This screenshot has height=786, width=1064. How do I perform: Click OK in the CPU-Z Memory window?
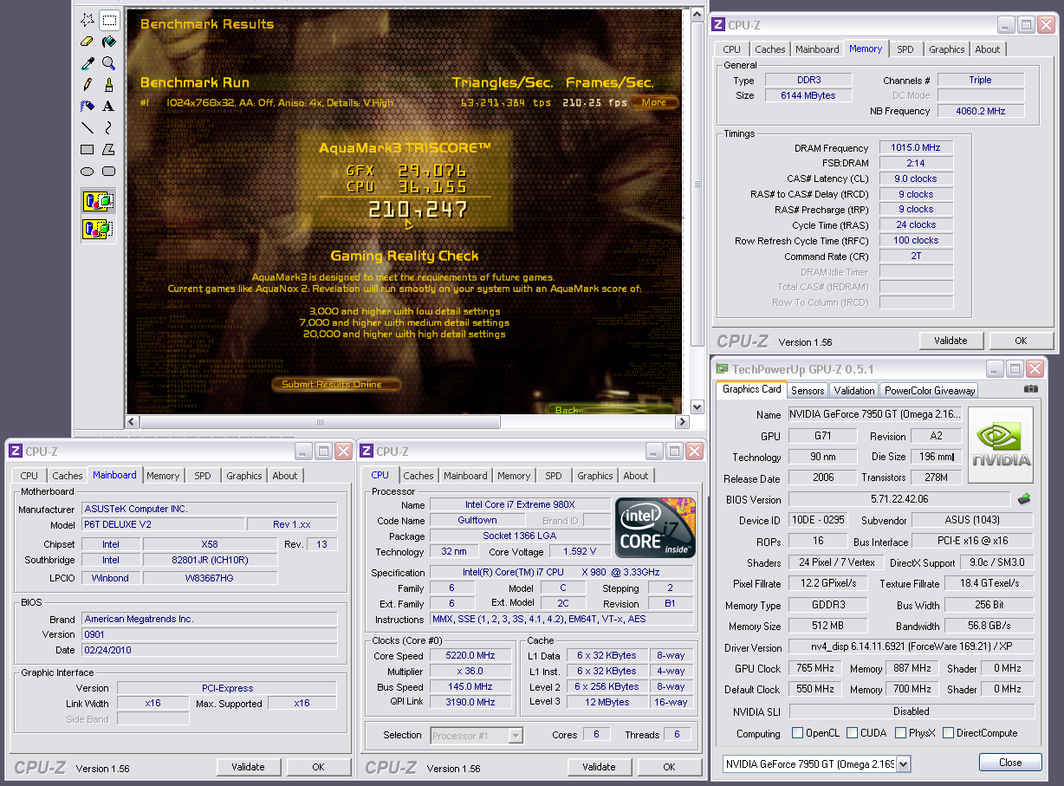point(1022,341)
